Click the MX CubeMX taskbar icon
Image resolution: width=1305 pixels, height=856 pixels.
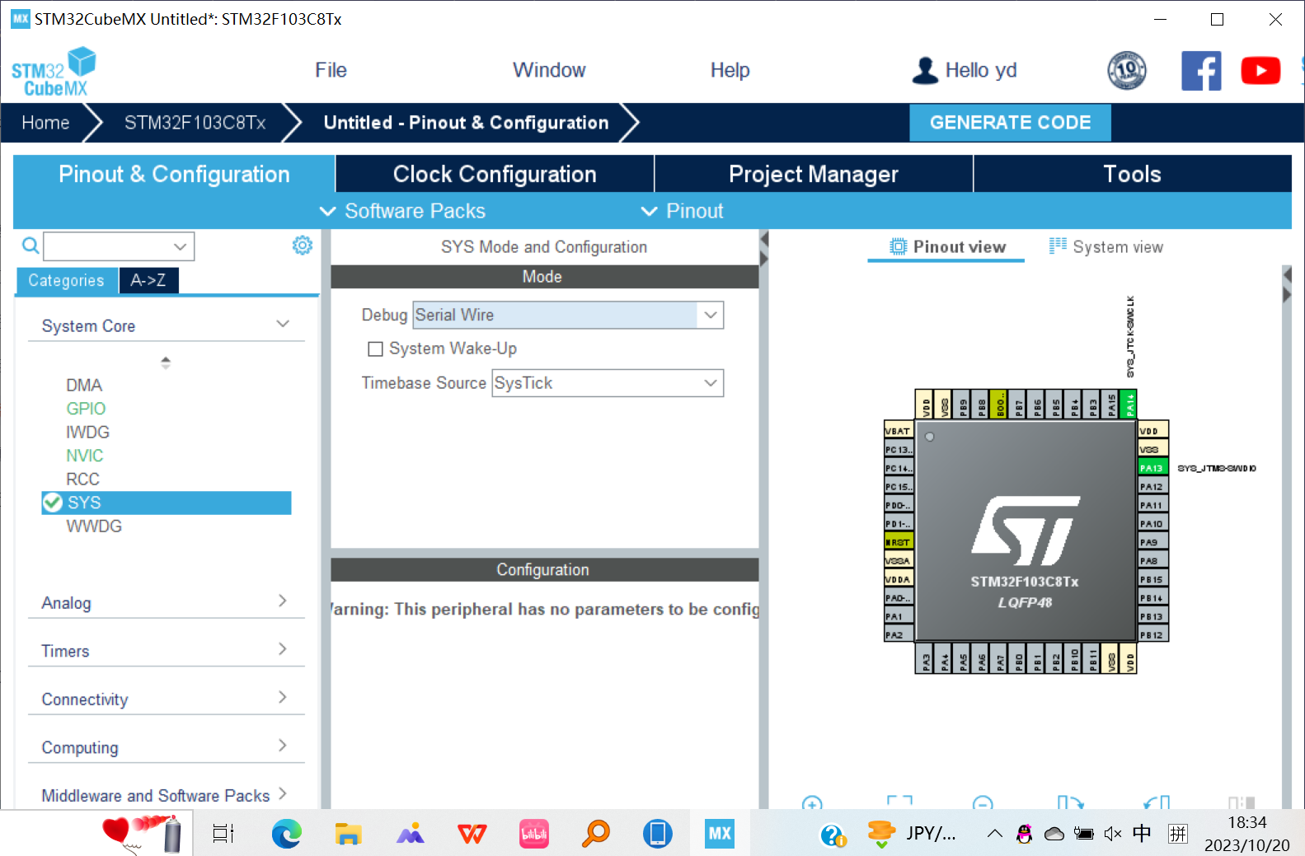(720, 834)
